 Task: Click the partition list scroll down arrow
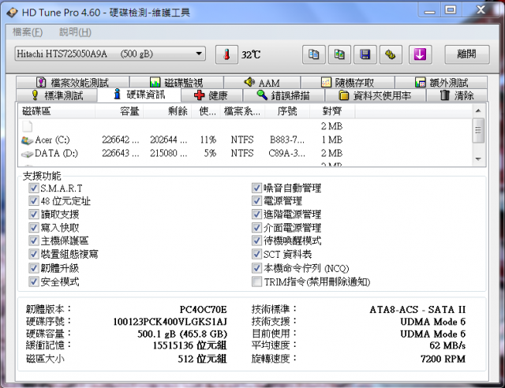pos(478,159)
